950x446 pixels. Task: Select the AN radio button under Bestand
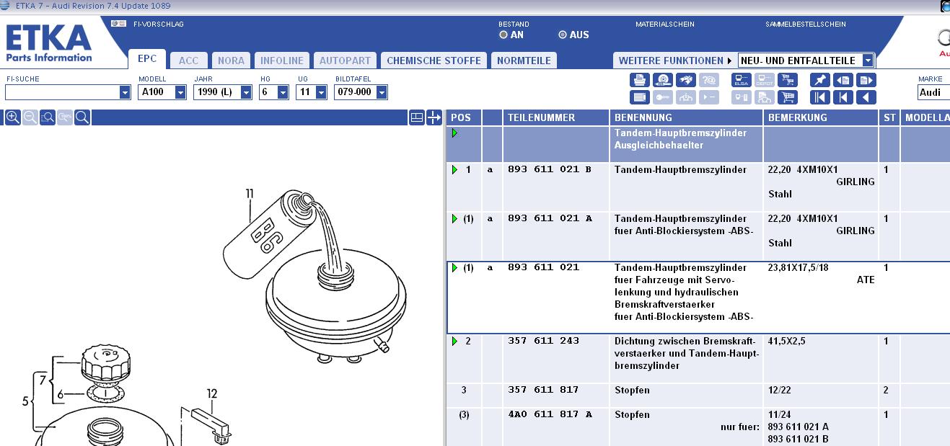click(503, 35)
